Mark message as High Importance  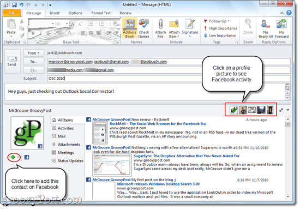point(220,28)
